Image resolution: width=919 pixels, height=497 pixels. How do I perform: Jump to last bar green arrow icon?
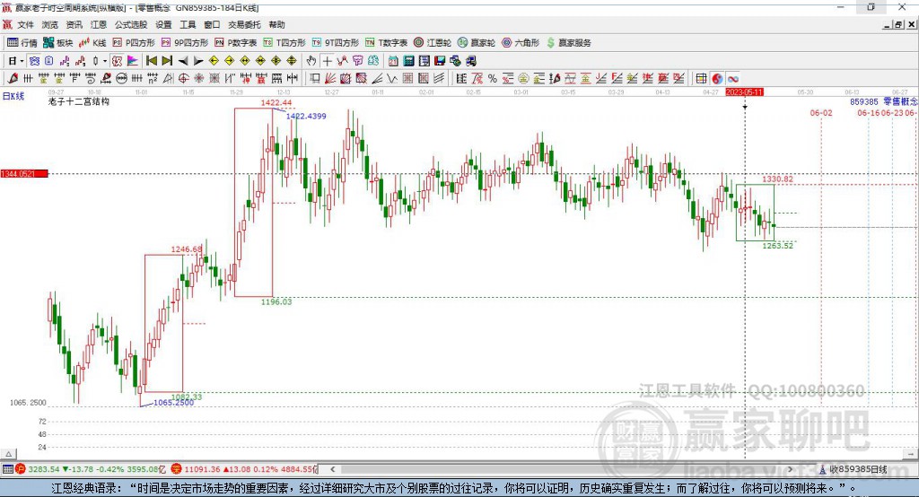pos(167,60)
